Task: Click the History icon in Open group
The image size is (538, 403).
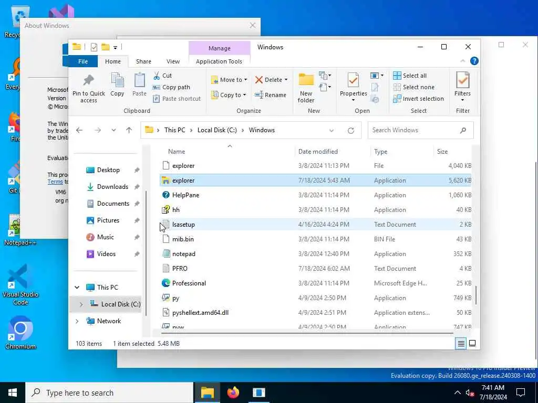Action: (375, 99)
